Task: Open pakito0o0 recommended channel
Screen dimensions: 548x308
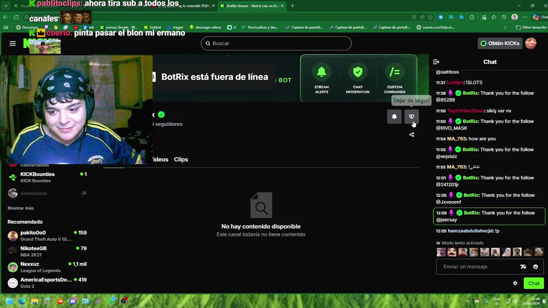Action: point(47,236)
